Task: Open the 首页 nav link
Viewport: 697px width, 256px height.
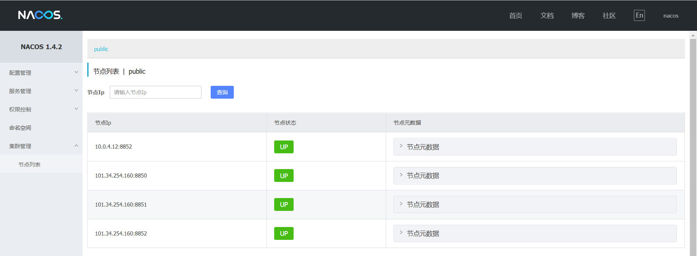Action: click(516, 15)
